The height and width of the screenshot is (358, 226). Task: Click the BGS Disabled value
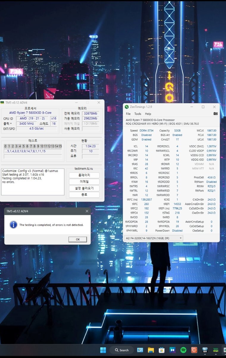click(x=146, y=135)
